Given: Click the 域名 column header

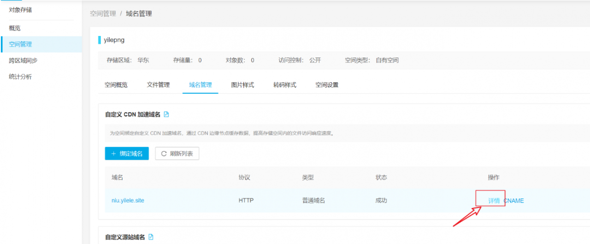Looking at the screenshot, I should 117,178.
